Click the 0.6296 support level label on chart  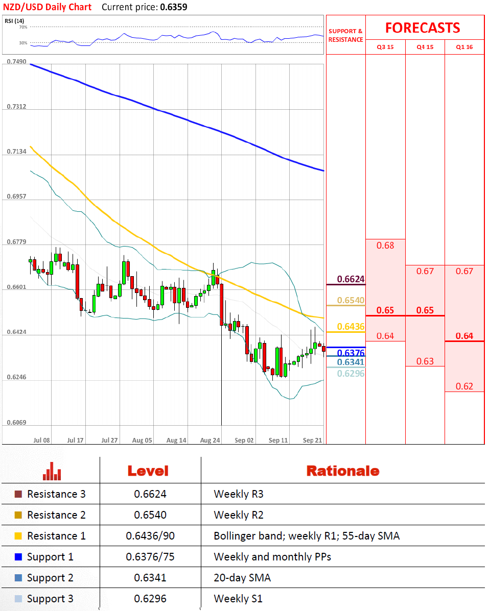[x=351, y=373]
